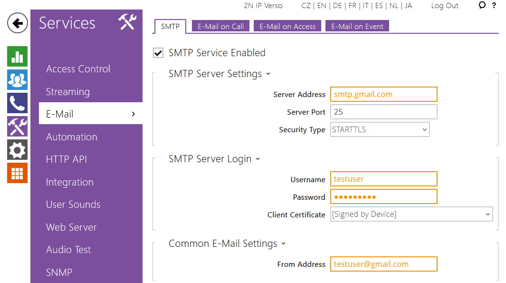The height and width of the screenshot is (283, 506).
Task: Open Integration in the Services menu
Action: 70,182
